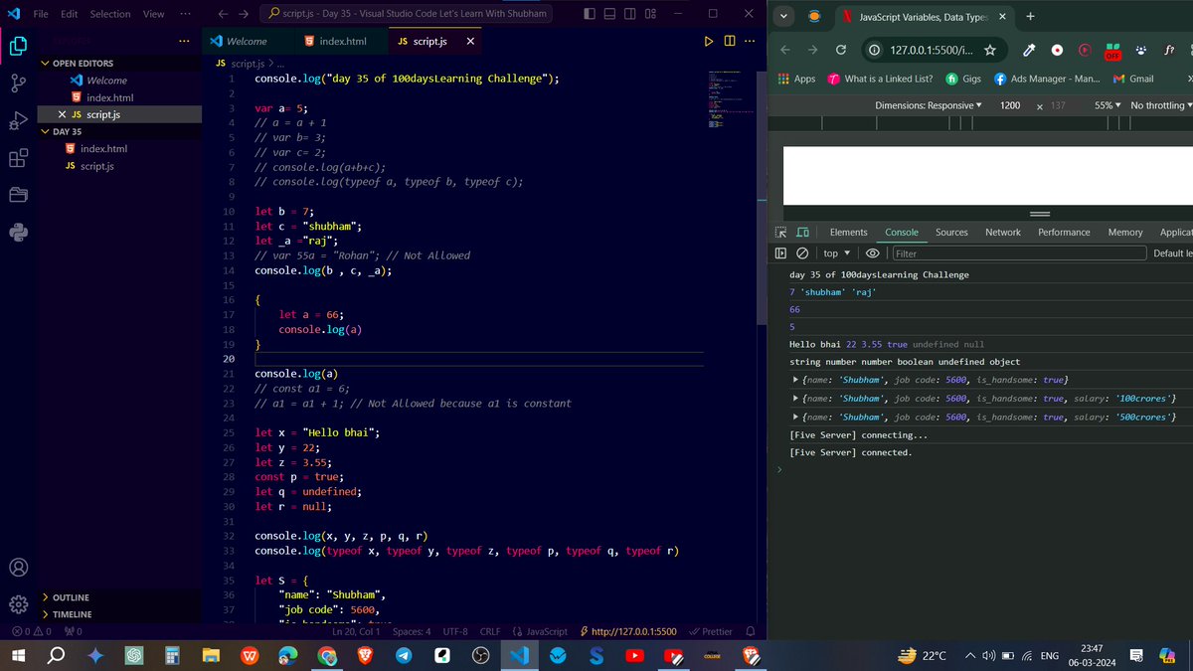Open the Python extension icon in activity bar
Viewport: 1193px width, 671px height.
pyautogui.click(x=18, y=232)
